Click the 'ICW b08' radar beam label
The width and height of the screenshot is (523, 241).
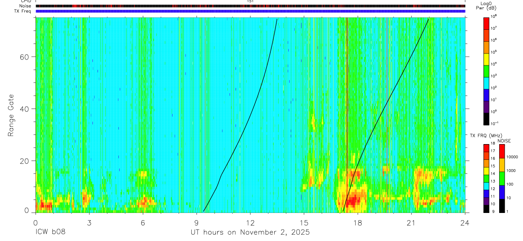[x=50, y=232]
